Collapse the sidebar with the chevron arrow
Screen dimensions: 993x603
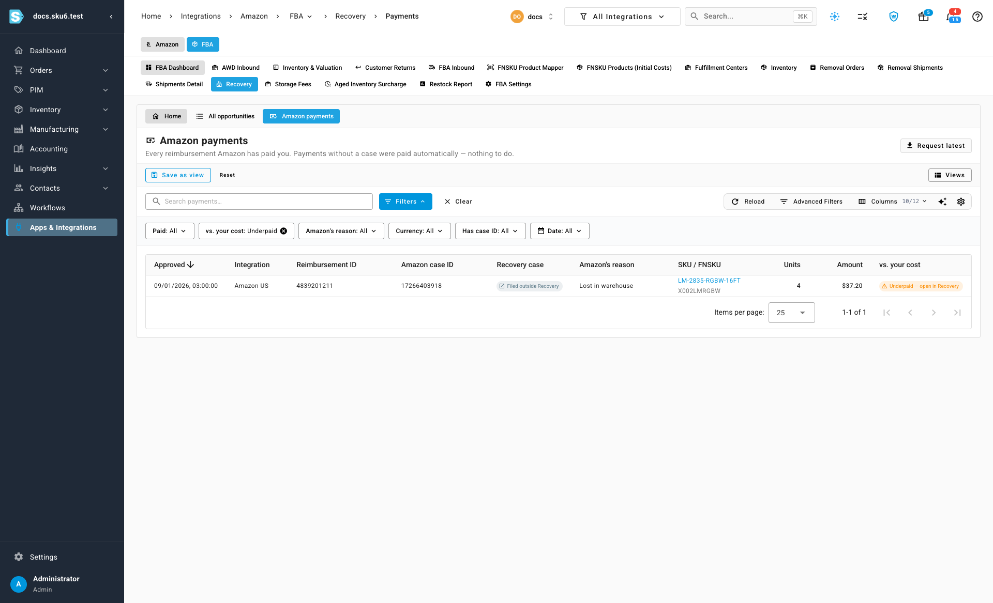(111, 17)
